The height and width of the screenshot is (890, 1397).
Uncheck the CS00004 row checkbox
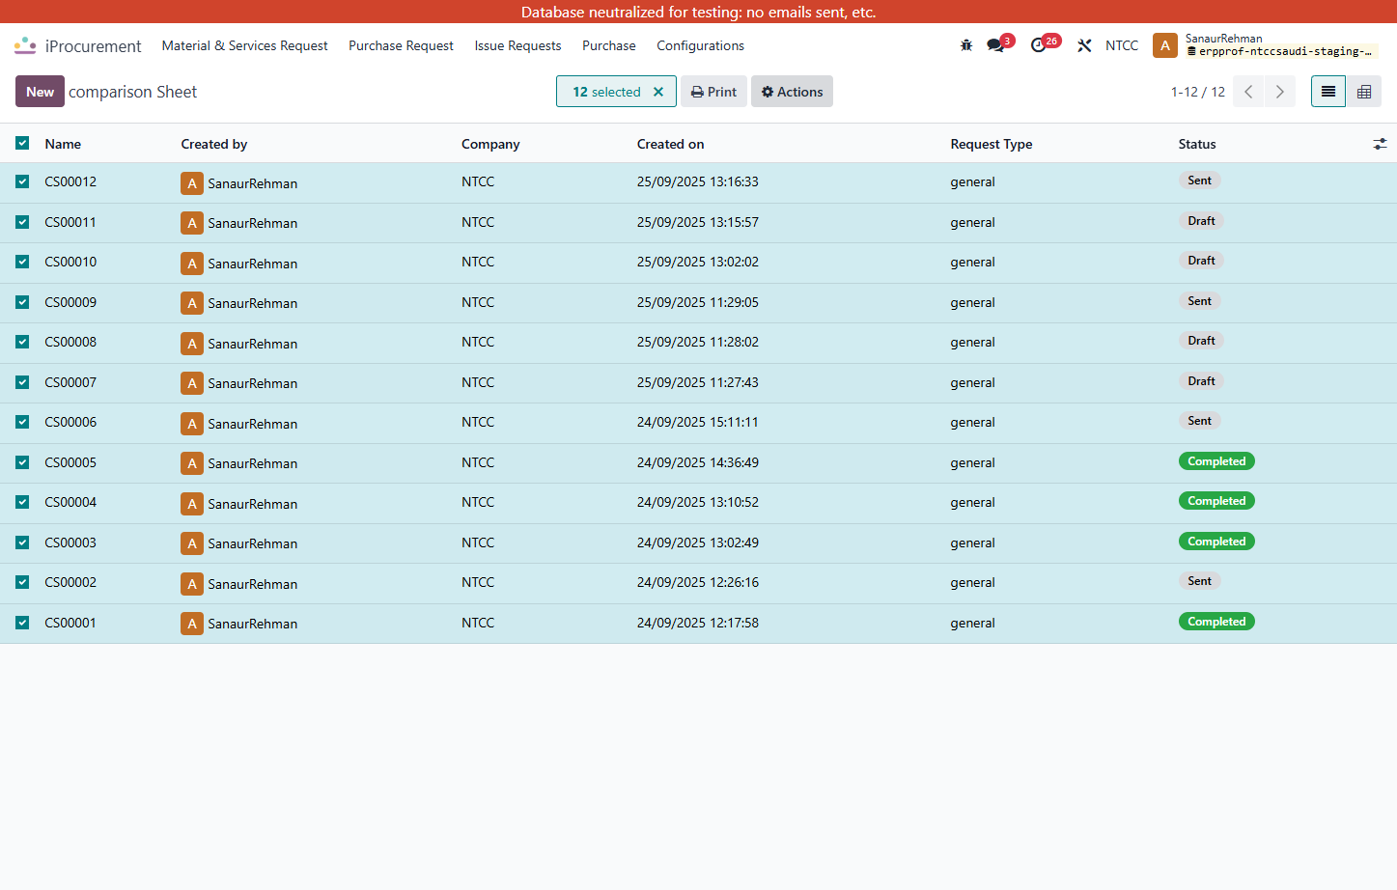tap(22, 502)
